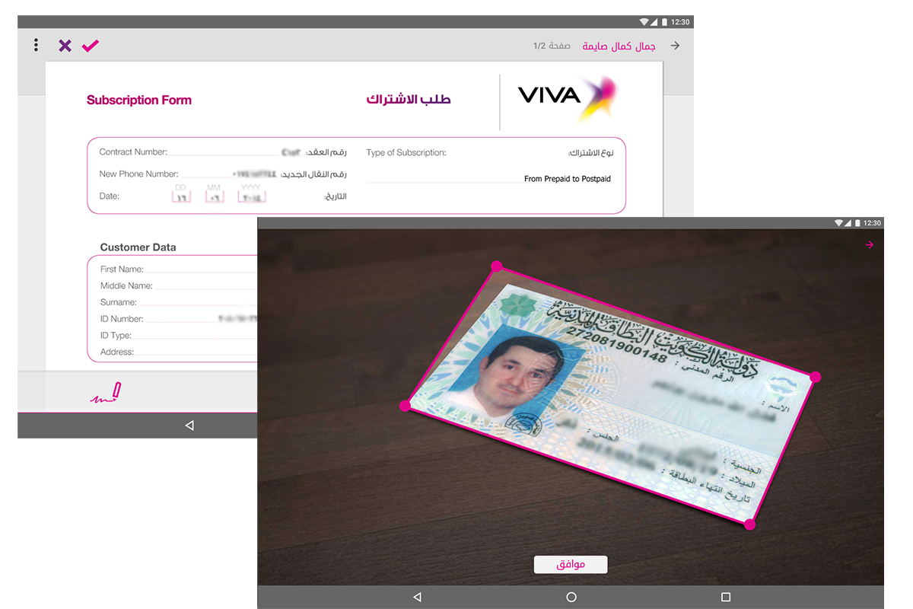Open the Type of Subscription field
913x609 pixels.
491,179
